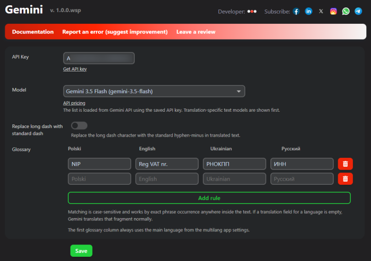This screenshot has height=261, width=371.
Task: Toggle Replace long dash with standard dash
Action: 79,125
